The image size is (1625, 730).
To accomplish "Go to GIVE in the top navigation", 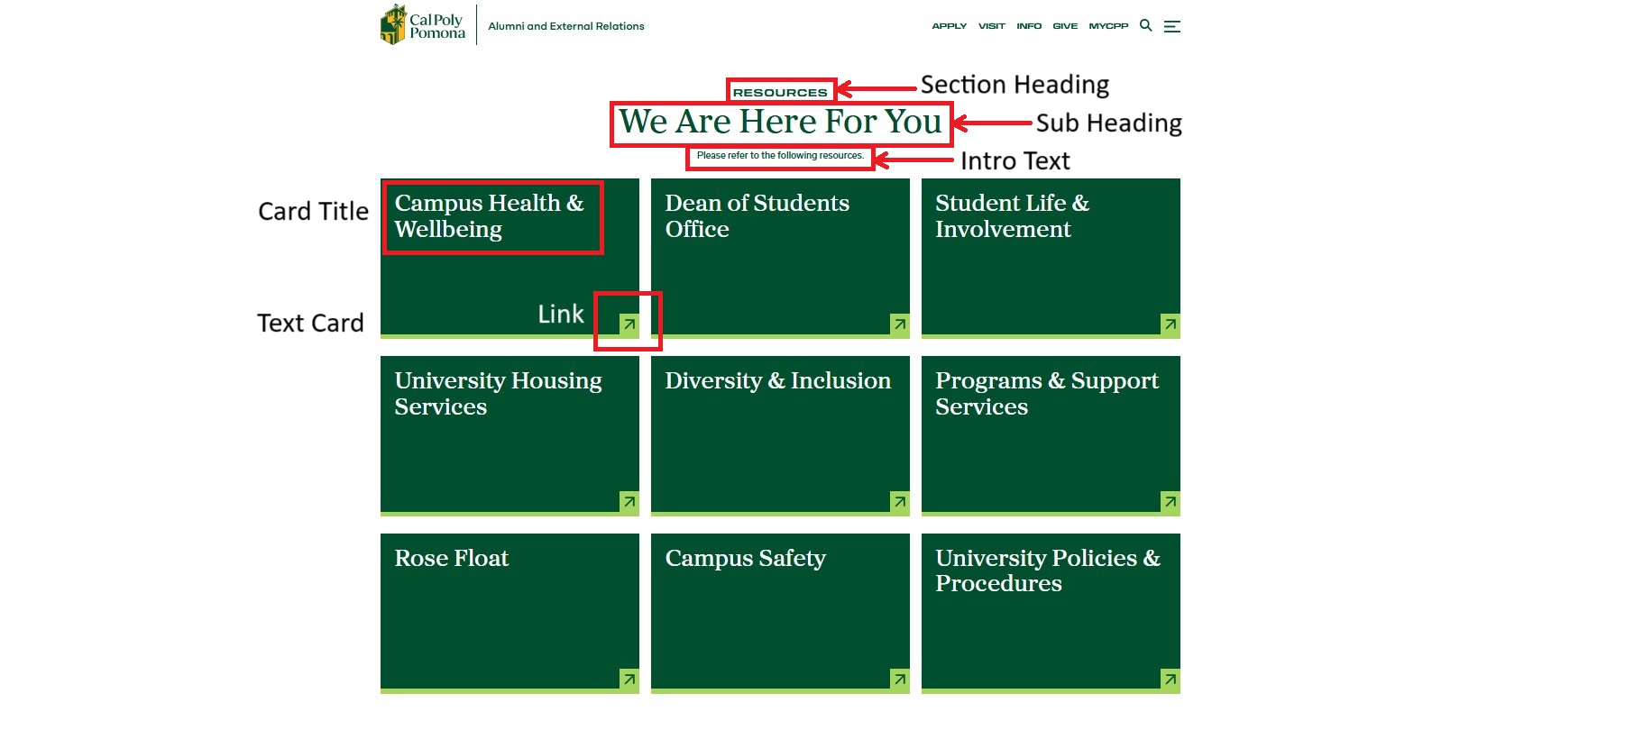I will 1065,26.
